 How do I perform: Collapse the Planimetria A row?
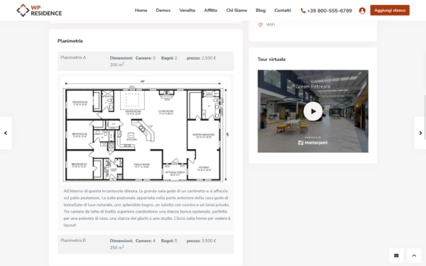point(146,61)
